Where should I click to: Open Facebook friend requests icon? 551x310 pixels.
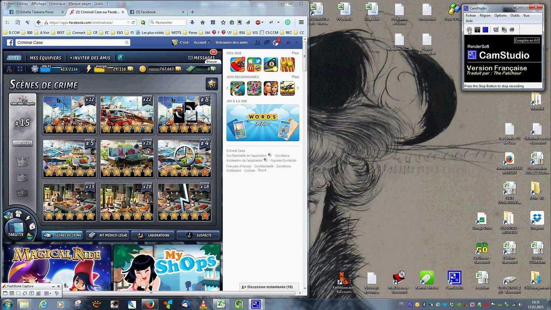click(x=257, y=43)
